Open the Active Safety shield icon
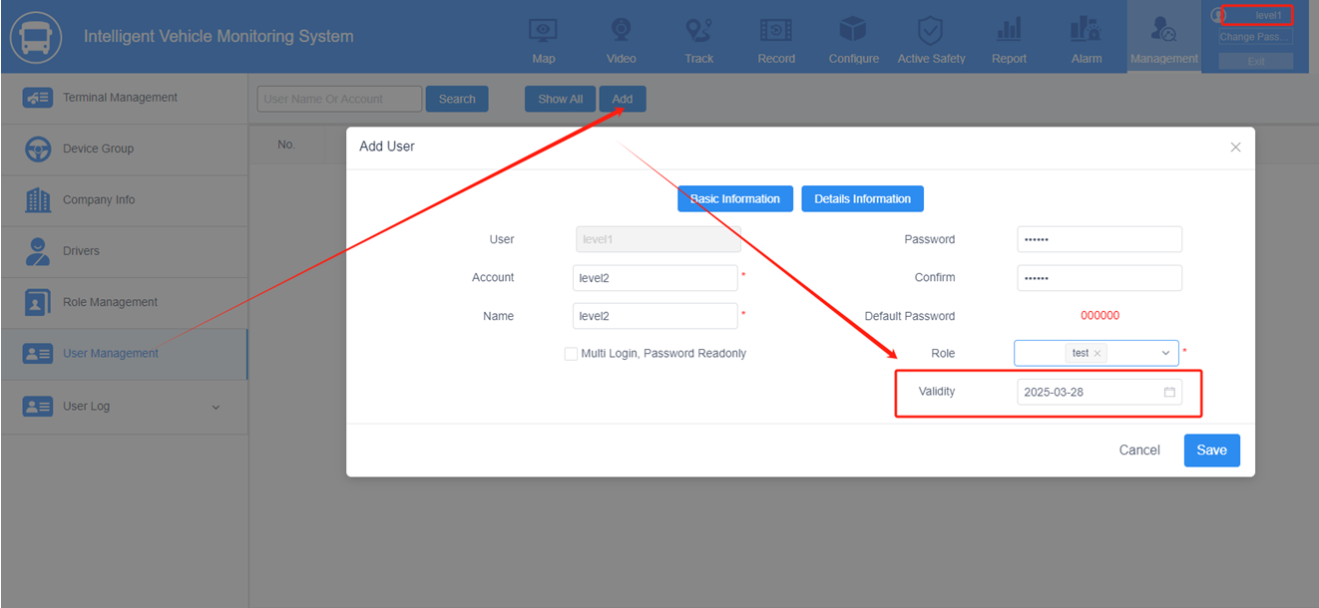The height and width of the screenshot is (608, 1319). 931,30
